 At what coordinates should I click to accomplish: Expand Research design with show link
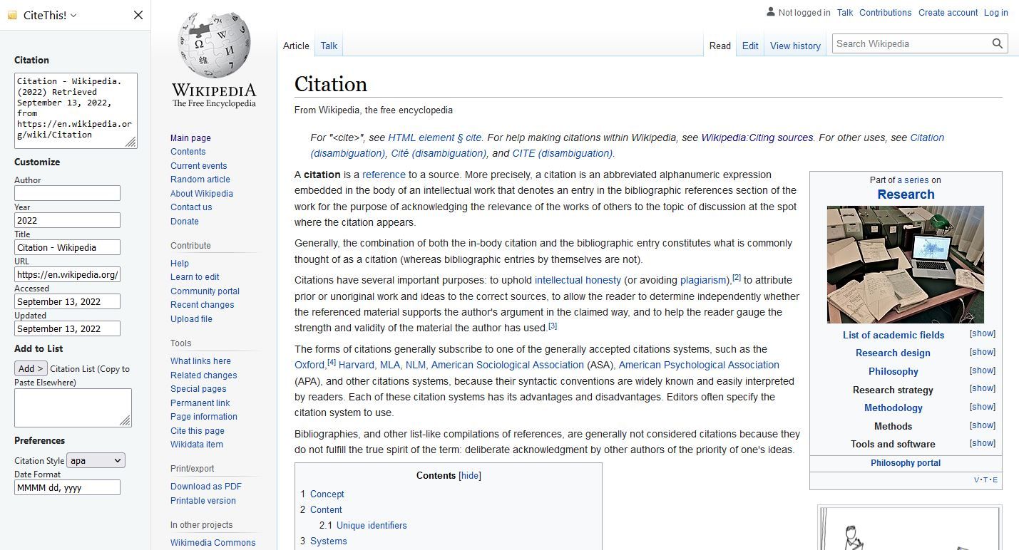pyautogui.click(x=982, y=352)
